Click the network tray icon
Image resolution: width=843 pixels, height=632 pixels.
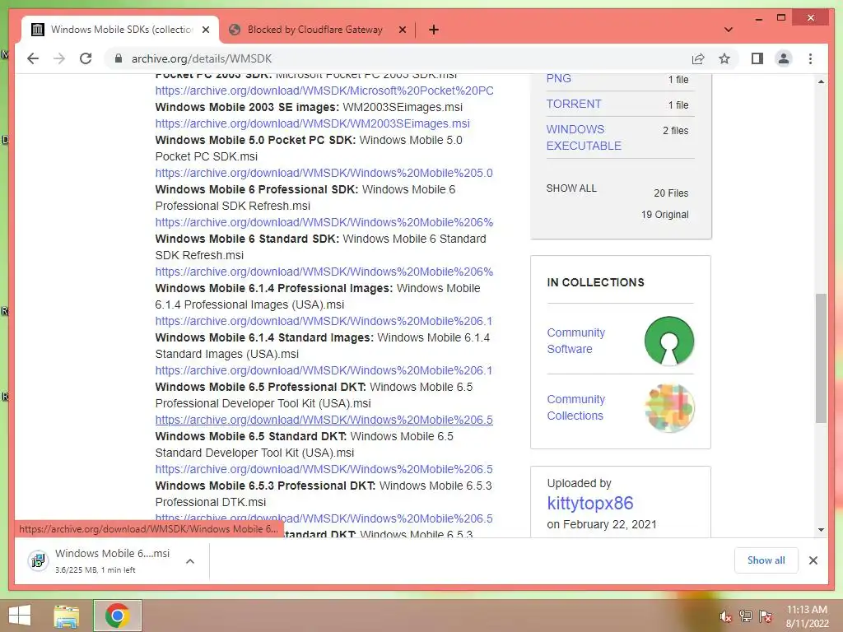point(745,616)
